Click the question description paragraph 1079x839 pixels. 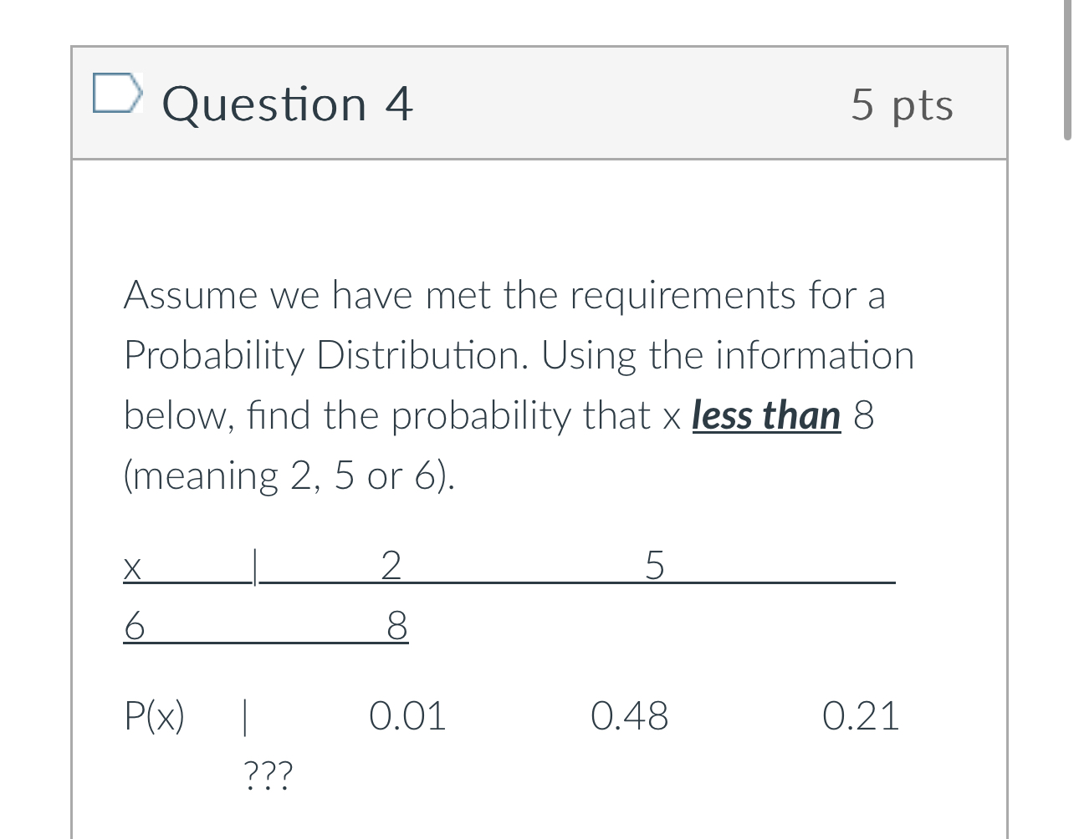519,384
